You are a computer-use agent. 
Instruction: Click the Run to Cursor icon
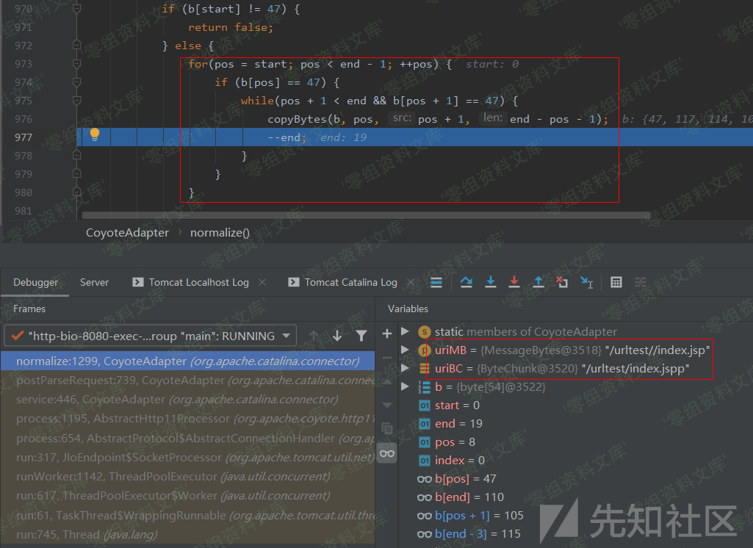(x=586, y=282)
